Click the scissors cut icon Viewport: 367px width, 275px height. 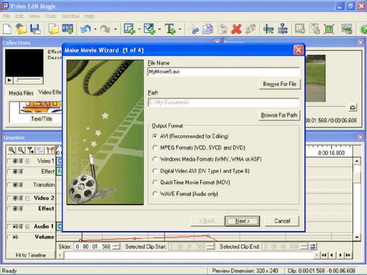tap(194, 29)
